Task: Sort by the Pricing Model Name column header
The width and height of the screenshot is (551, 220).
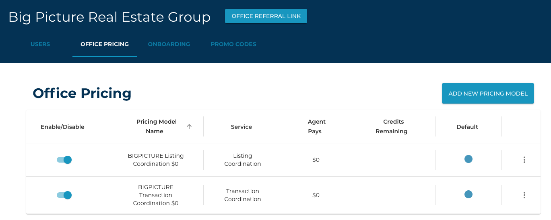Action: [x=156, y=126]
